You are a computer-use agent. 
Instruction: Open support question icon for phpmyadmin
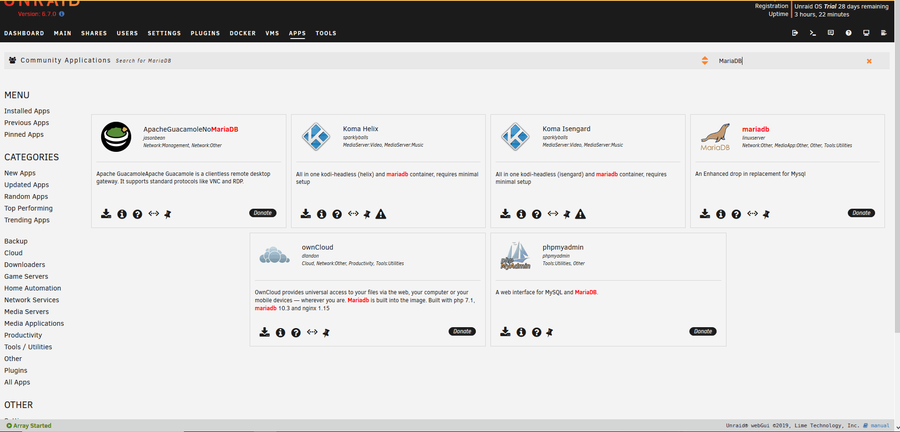(x=537, y=333)
